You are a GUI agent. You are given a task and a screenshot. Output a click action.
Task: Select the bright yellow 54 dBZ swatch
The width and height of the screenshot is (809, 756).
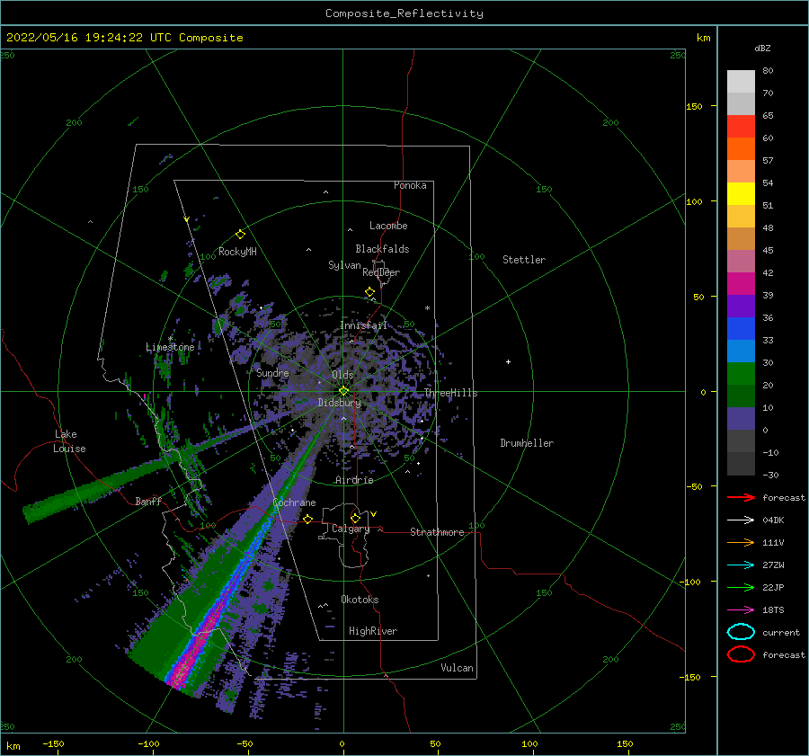[x=741, y=194]
